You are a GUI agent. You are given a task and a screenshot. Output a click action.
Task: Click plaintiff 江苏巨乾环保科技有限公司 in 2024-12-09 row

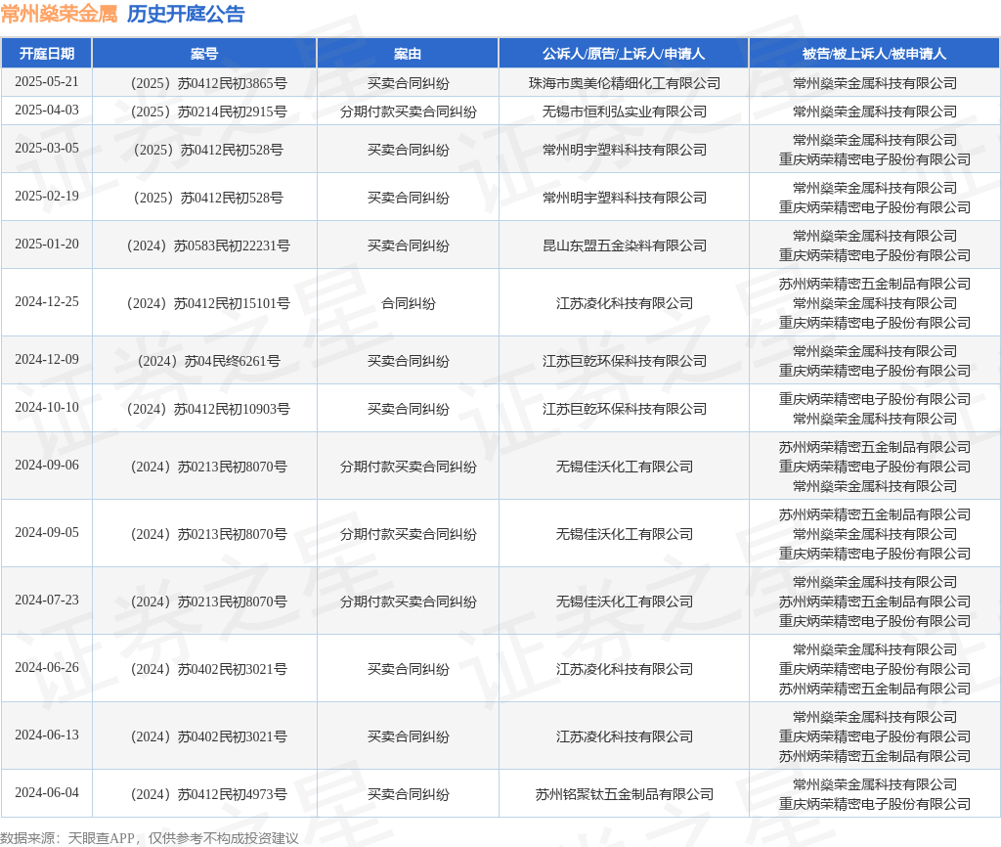coord(625,362)
